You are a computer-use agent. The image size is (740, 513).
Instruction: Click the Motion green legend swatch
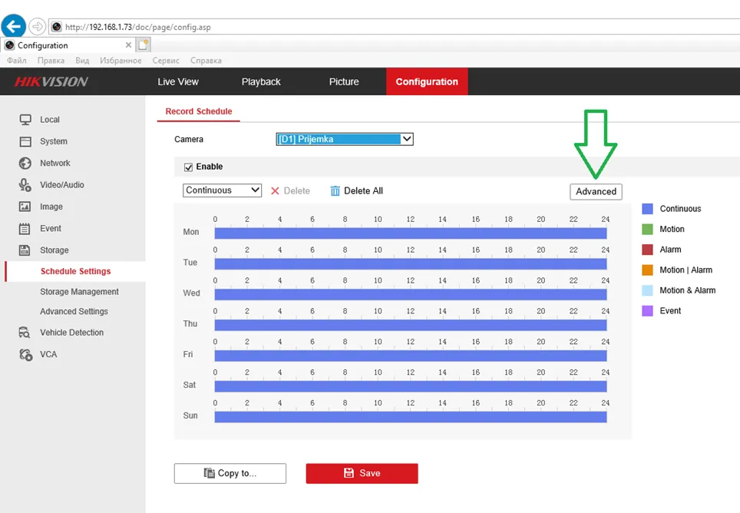pyautogui.click(x=648, y=229)
